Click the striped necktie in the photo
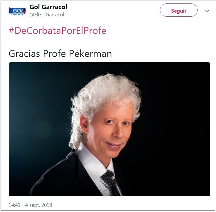216x212 pixels. pos(111,183)
